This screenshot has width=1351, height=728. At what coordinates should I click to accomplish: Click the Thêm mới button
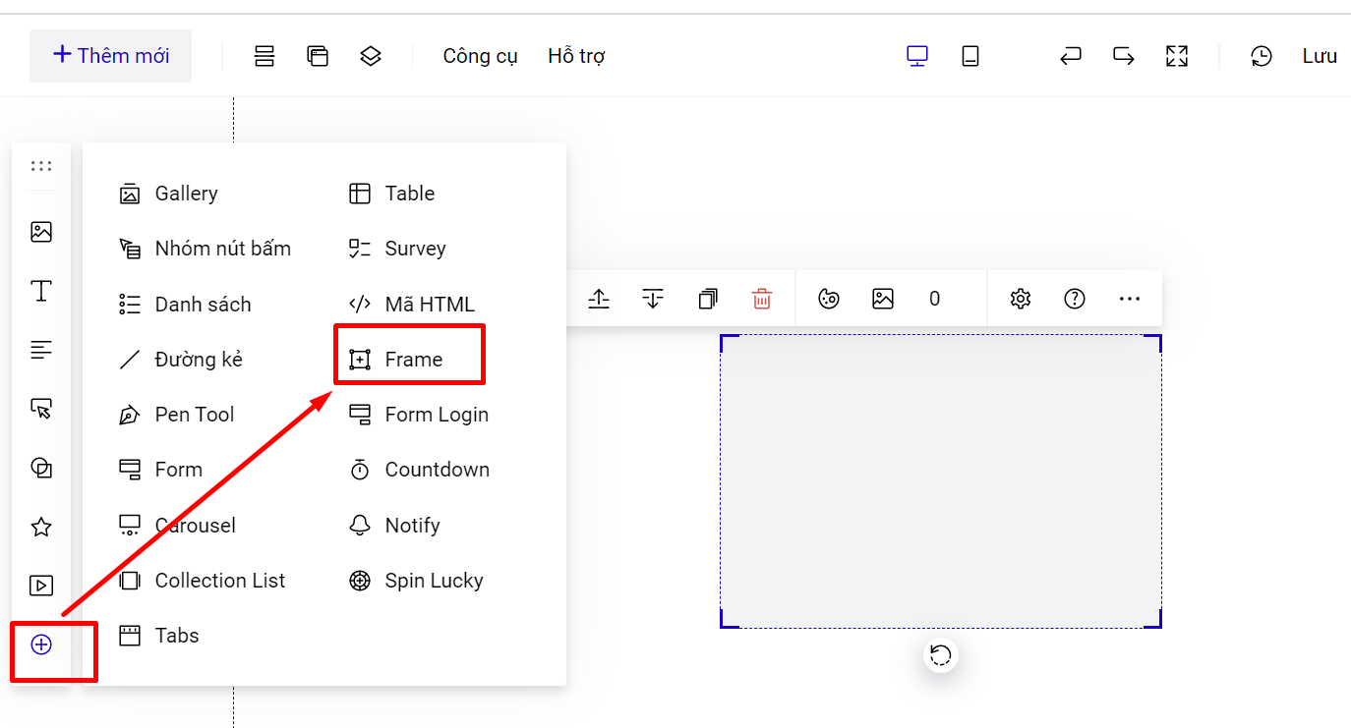(x=110, y=56)
